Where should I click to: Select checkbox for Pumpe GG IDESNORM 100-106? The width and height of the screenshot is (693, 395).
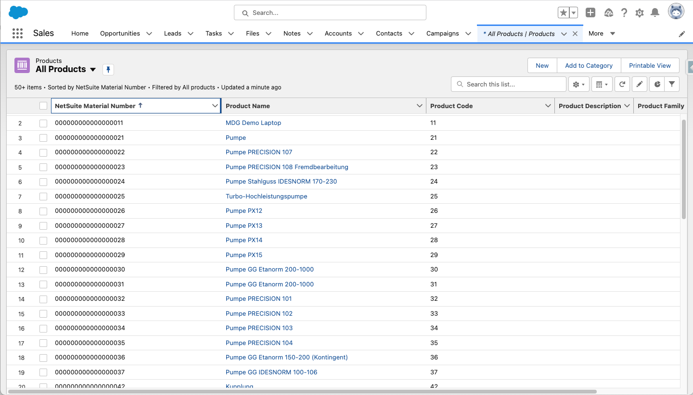[x=43, y=372]
